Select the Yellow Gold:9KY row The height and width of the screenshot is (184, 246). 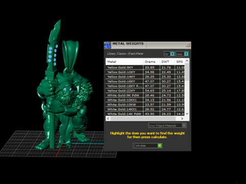(x=145, y=67)
